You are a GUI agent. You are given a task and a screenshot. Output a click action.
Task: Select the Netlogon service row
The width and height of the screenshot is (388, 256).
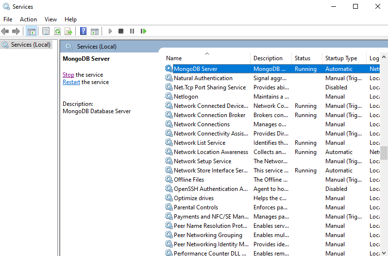pos(186,97)
